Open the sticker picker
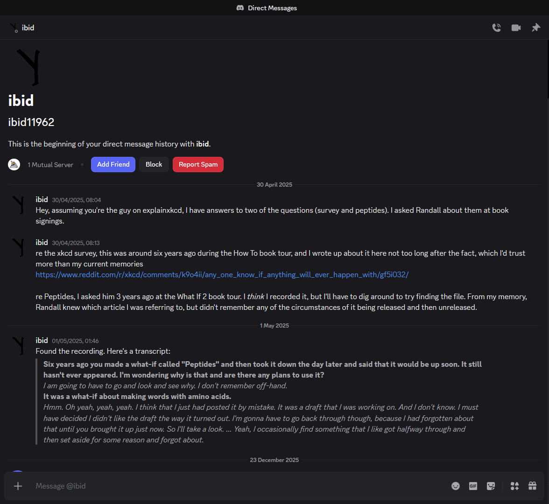The image size is (549, 504). point(491,486)
